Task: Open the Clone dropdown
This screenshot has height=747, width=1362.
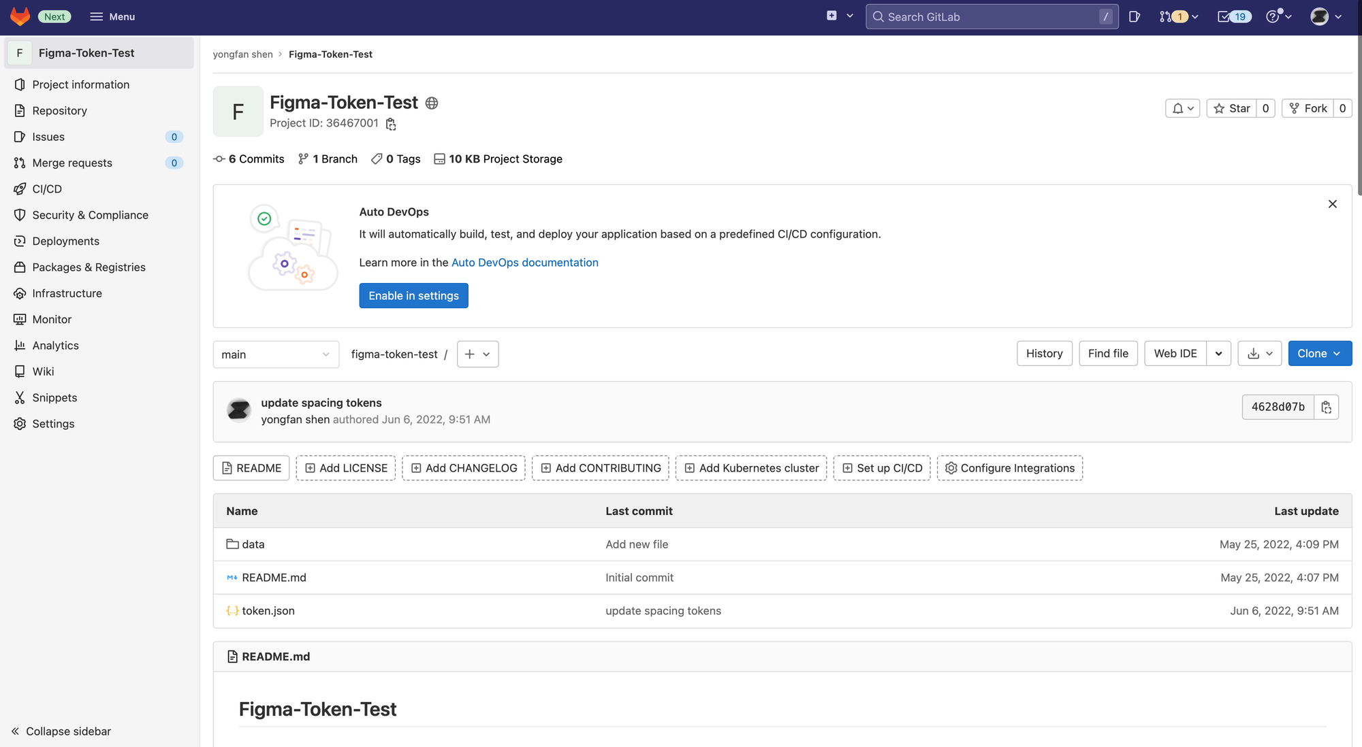Action: point(1320,353)
